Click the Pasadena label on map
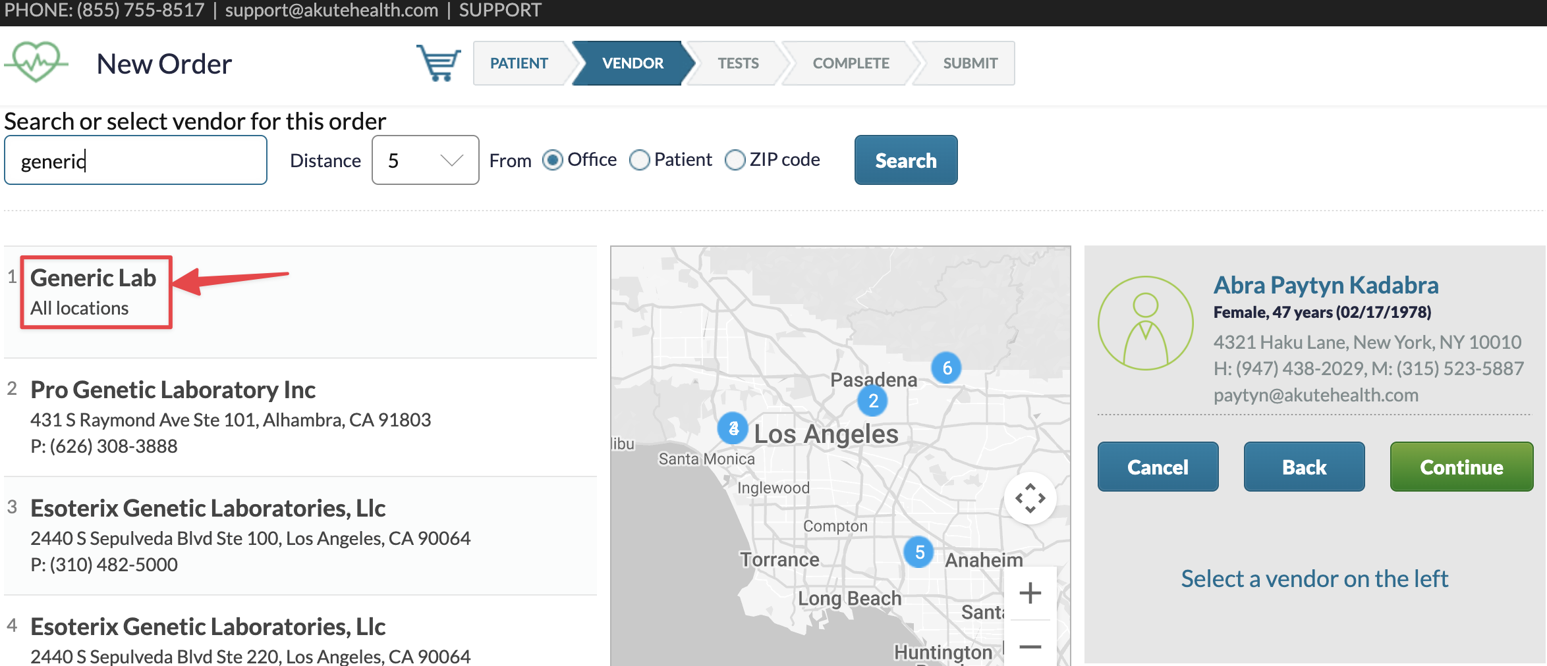Viewport: 1547px width, 666px height. click(x=874, y=380)
